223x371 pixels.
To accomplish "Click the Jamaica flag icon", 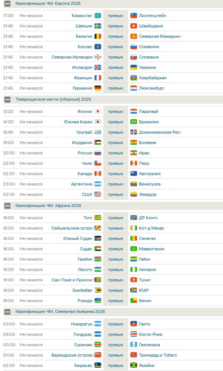I will click(134, 365).
